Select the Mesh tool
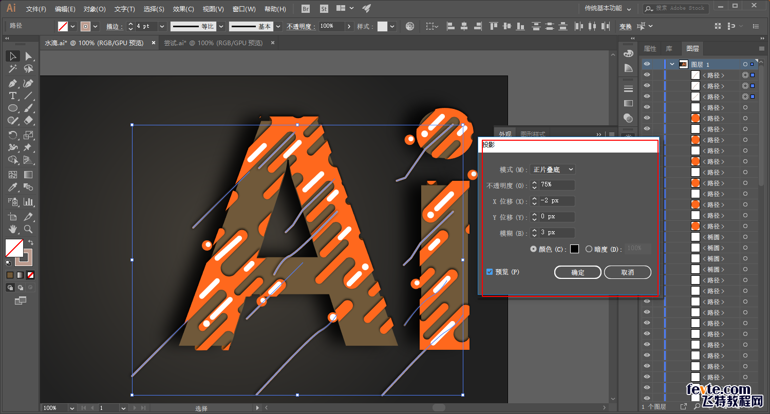770x414 pixels. pos(13,175)
